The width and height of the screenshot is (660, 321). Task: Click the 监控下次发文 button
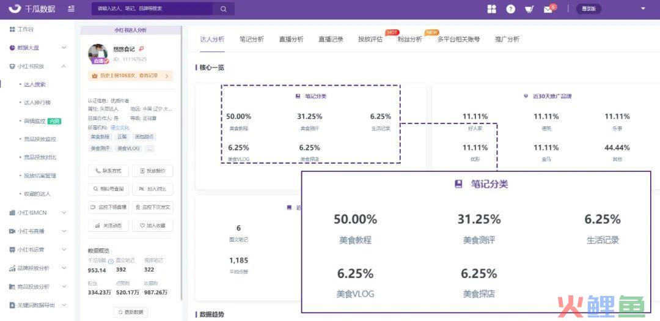coord(152,207)
